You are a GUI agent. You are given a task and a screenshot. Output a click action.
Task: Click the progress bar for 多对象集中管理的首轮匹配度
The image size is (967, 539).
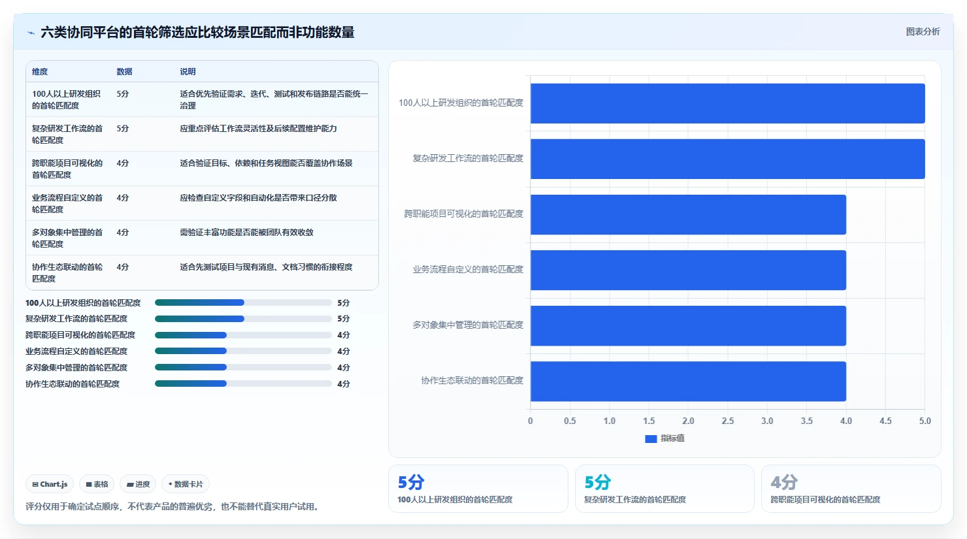[243, 368]
